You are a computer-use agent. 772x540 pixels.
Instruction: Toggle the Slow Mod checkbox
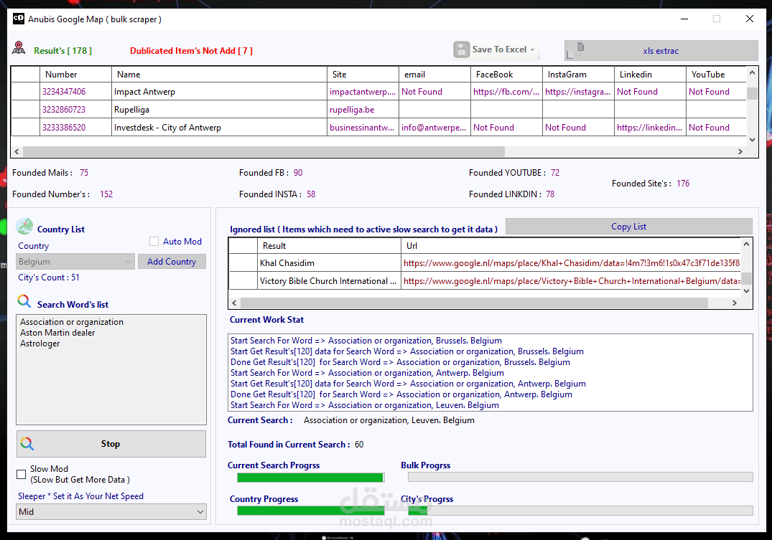point(21,474)
